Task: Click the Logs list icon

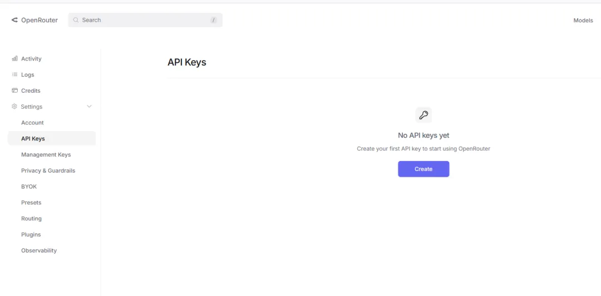Action: point(15,74)
